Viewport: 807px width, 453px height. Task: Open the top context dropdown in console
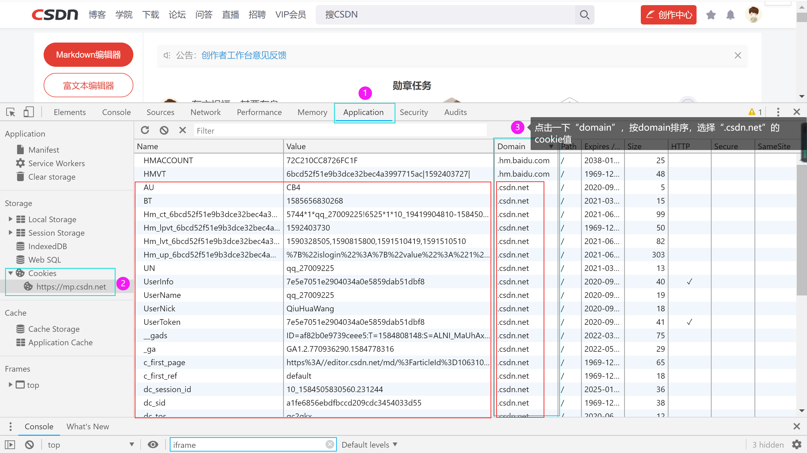coord(91,445)
